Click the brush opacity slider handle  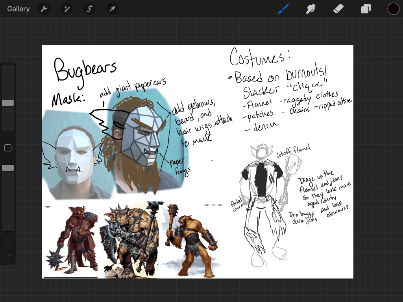[8, 168]
